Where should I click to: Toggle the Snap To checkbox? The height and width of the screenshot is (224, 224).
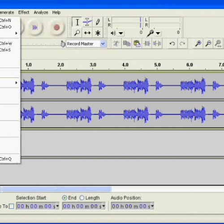coord(12,206)
